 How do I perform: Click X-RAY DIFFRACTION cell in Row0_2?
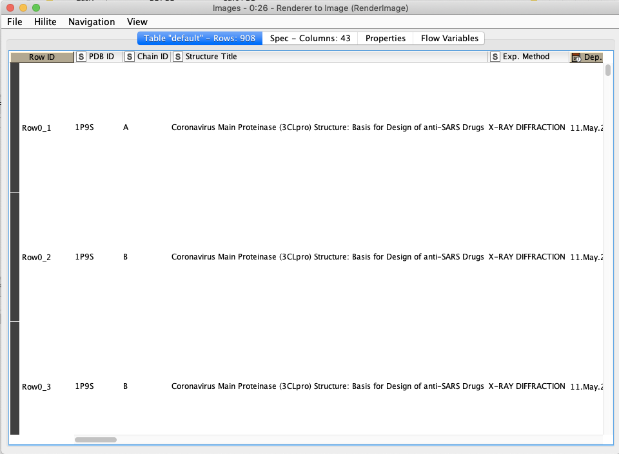527,256
